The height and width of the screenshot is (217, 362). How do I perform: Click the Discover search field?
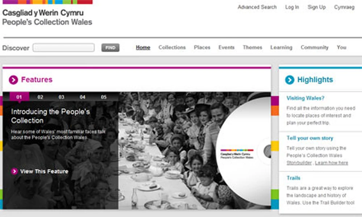pos(63,48)
